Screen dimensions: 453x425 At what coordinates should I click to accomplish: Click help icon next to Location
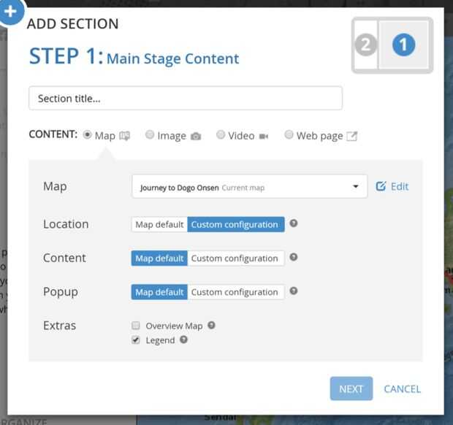tap(294, 223)
